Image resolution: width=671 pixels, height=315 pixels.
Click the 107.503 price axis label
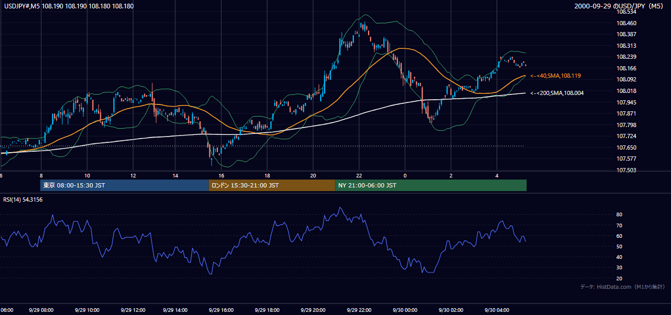626,170
